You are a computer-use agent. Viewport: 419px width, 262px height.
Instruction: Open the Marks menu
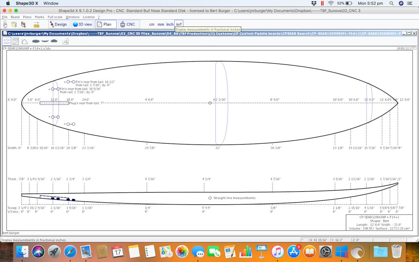(39, 17)
